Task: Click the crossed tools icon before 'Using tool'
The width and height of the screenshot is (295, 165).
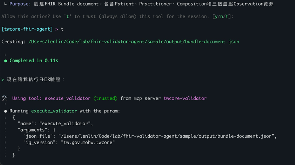Action: point(4,98)
